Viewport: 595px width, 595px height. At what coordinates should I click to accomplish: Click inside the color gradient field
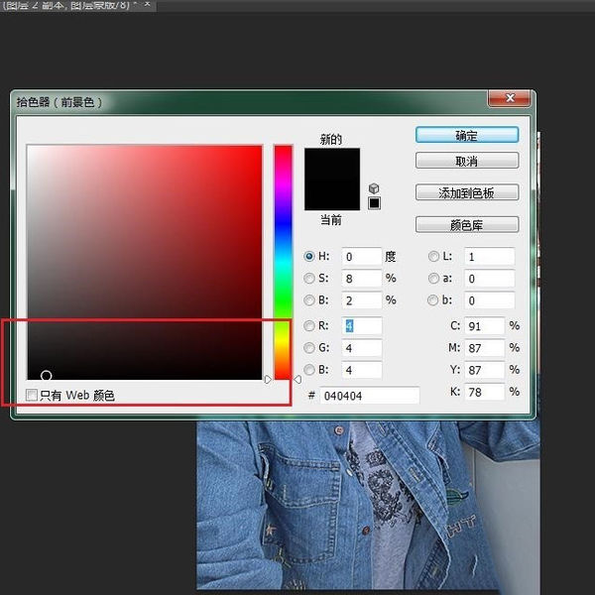pos(145,262)
